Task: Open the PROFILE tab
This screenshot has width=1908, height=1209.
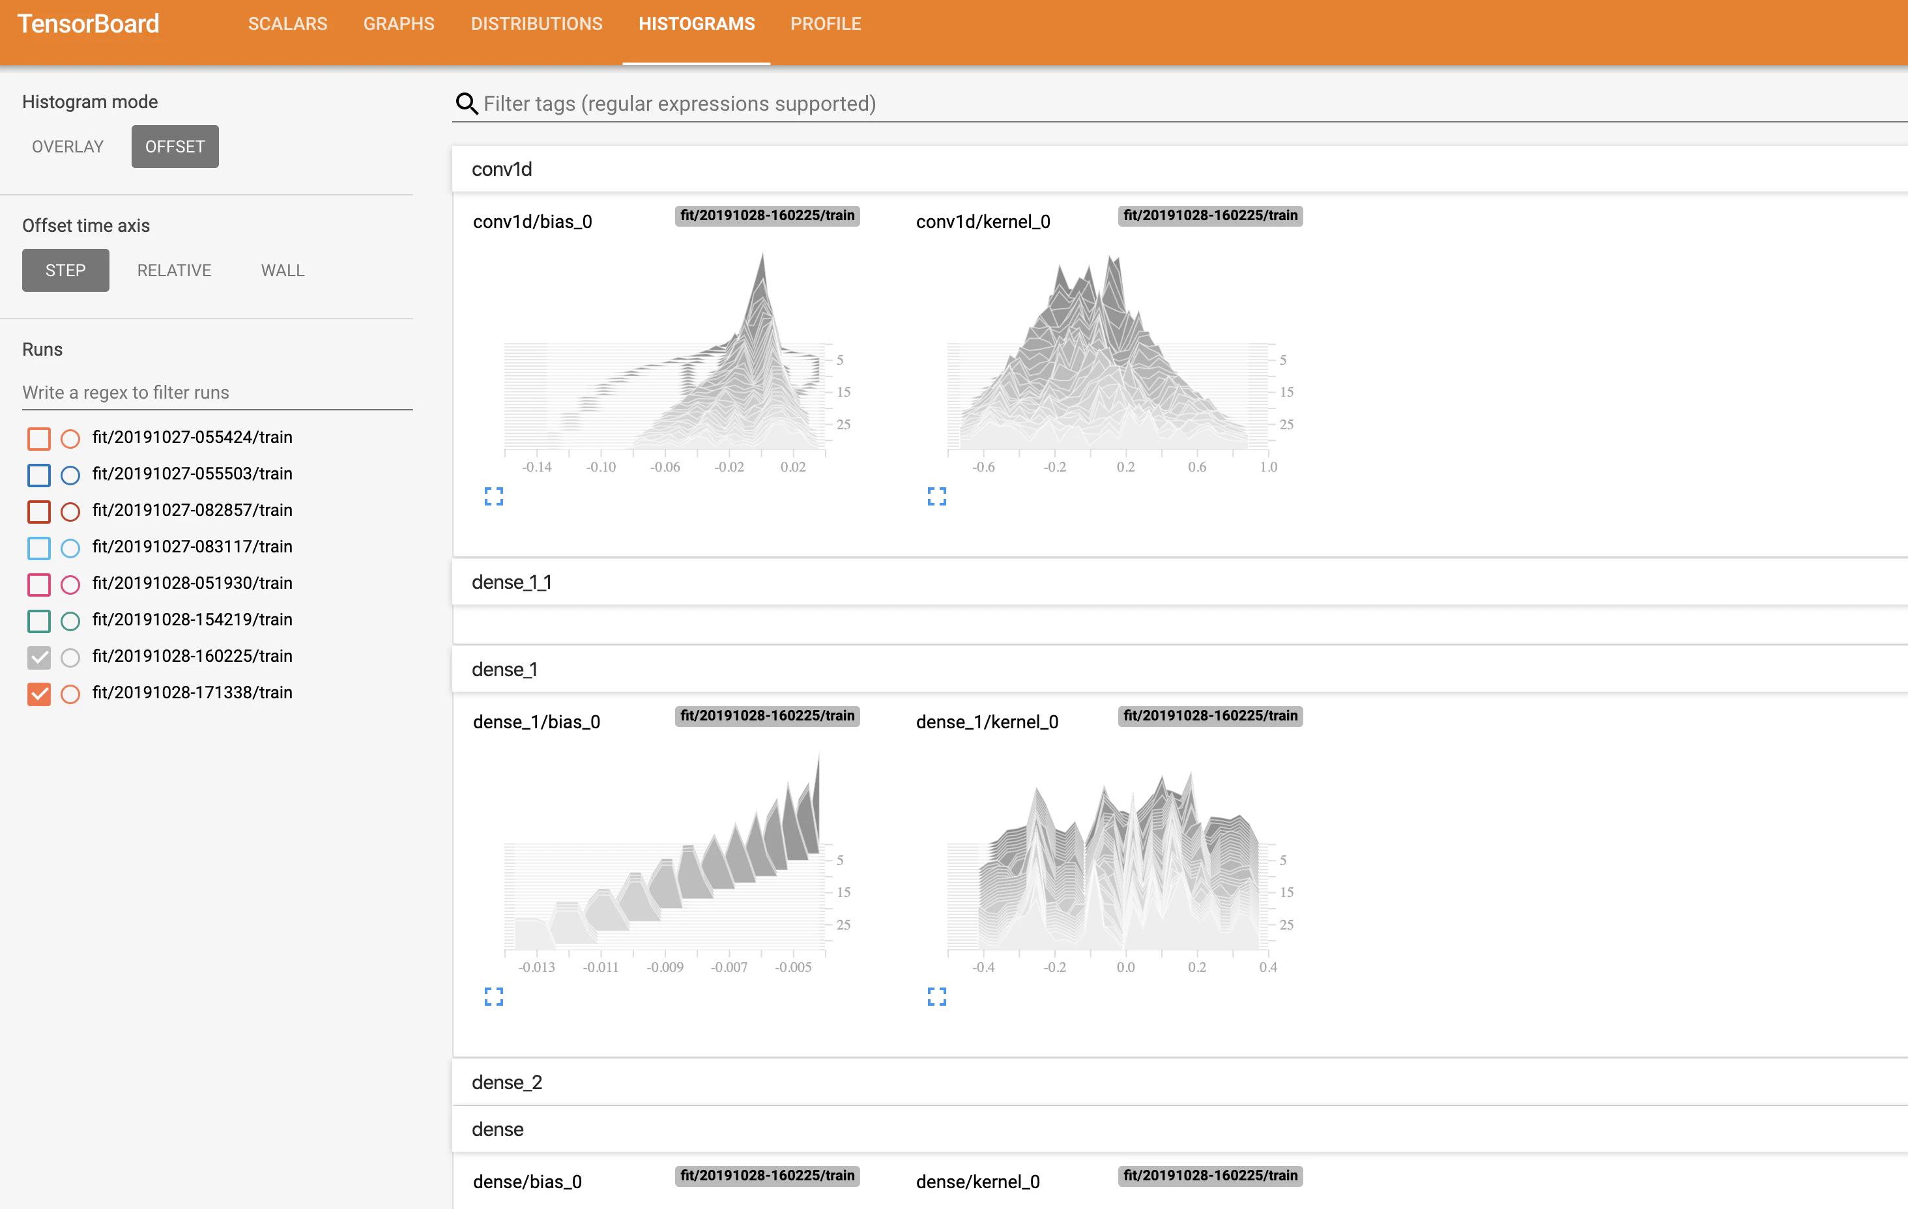Action: (826, 23)
